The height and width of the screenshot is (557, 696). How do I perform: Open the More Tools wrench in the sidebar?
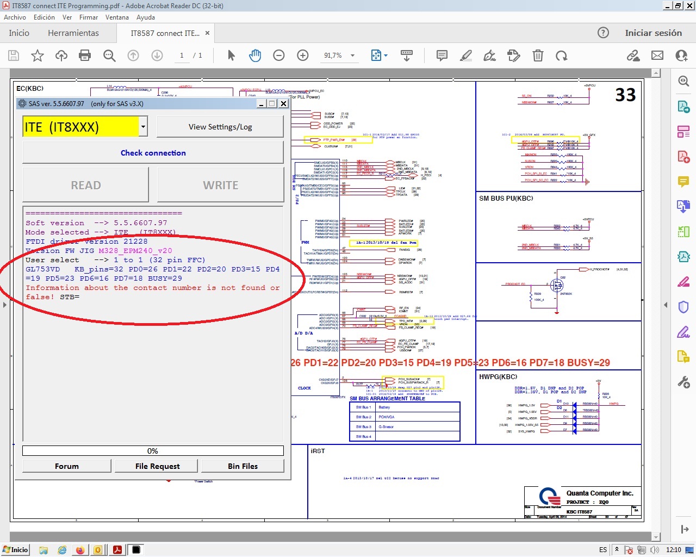click(683, 382)
